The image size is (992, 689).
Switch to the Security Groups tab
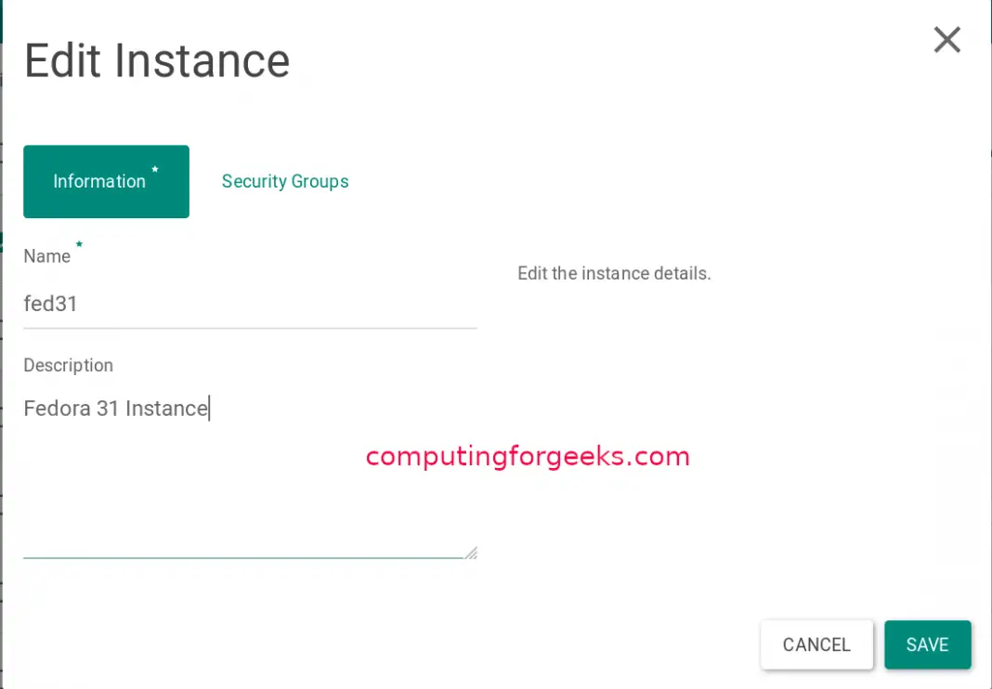coord(284,181)
